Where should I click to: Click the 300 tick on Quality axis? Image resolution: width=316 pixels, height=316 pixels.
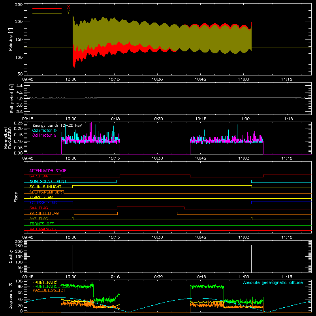click(x=19, y=242)
